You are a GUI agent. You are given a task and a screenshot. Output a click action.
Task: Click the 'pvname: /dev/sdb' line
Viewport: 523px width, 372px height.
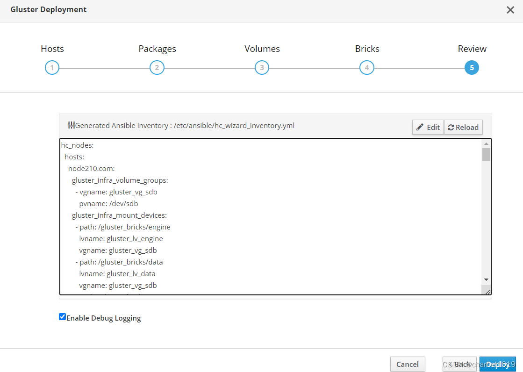[108, 203]
